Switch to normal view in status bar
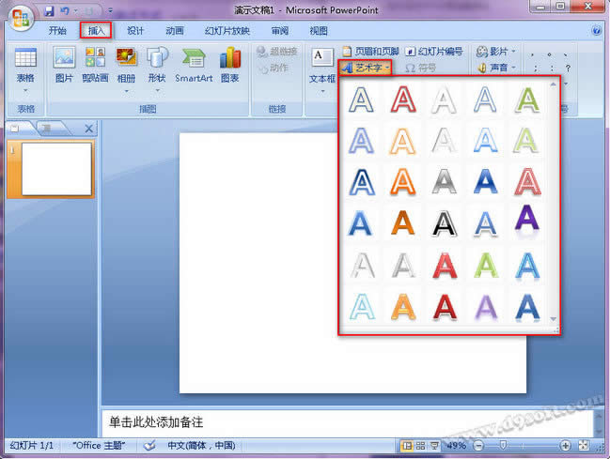 click(407, 446)
